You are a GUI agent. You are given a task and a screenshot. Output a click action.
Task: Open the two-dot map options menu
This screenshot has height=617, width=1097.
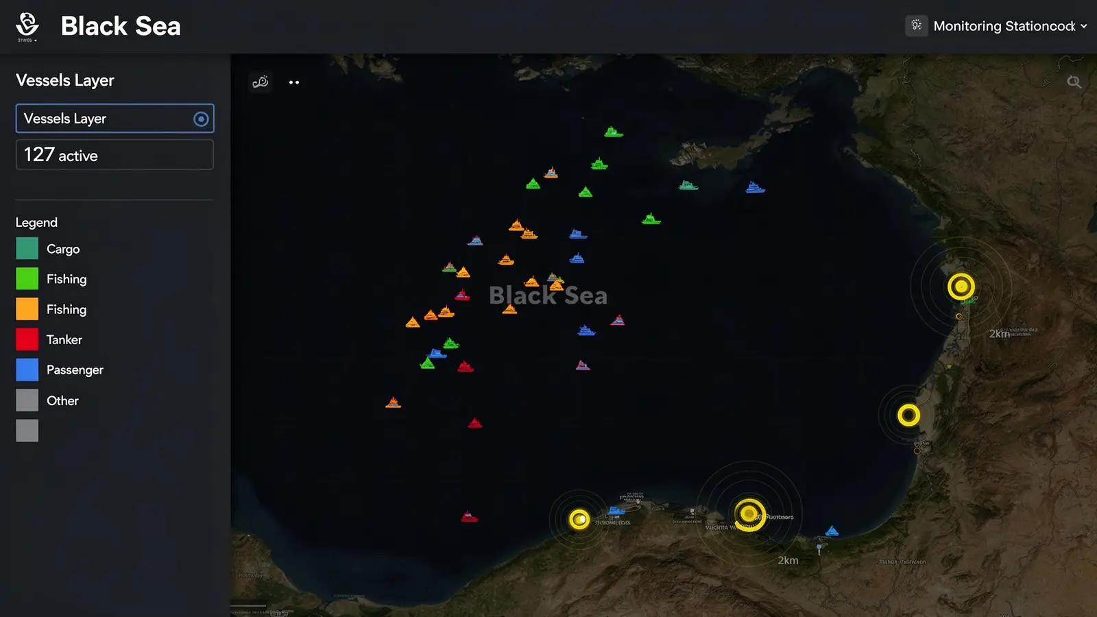pos(294,82)
